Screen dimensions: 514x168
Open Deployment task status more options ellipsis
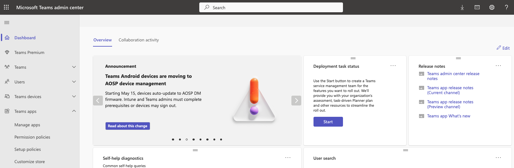pos(393,66)
